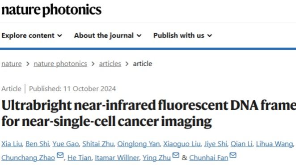Click the email icon beside Ying Zhu
The image size is (296, 167).
[x=176, y=155]
